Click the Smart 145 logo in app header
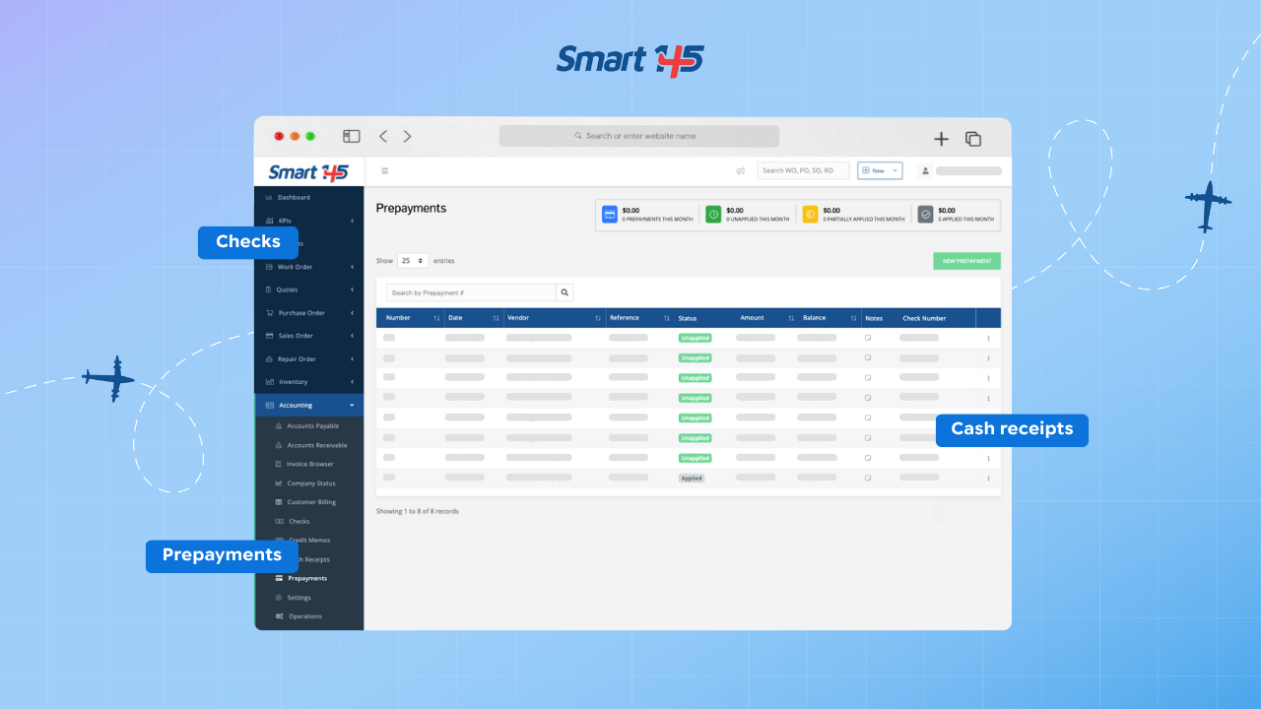The image size is (1261, 709). tap(308, 172)
